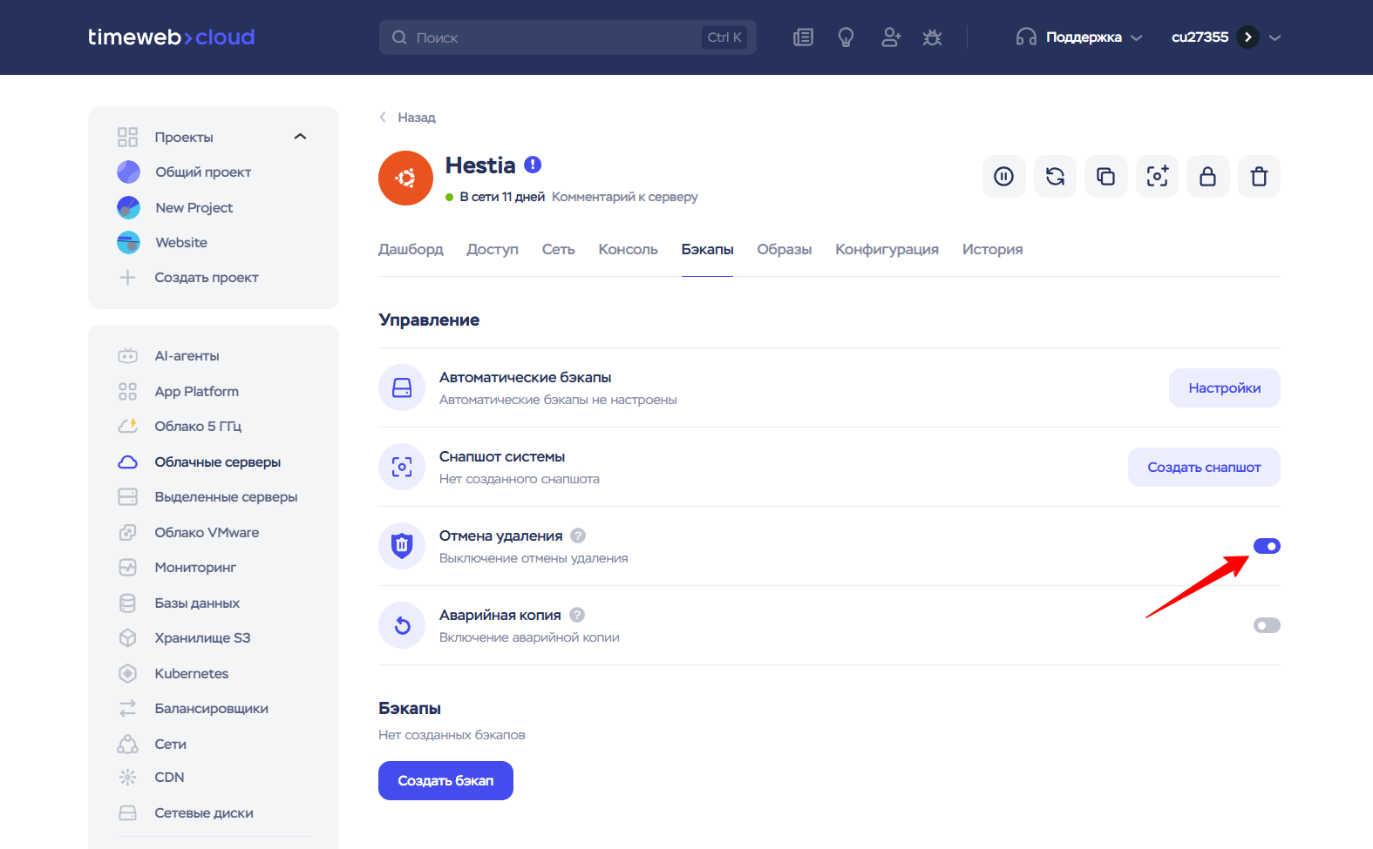This screenshot has width=1373, height=849.
Task: Click the pause server icon button
Action: point(1004,177)
